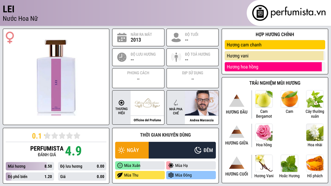The width and height of the screenshot is (331, 186).
Task: Click the Mùi hương 8.50 rating bar
Action: [30, 166]
